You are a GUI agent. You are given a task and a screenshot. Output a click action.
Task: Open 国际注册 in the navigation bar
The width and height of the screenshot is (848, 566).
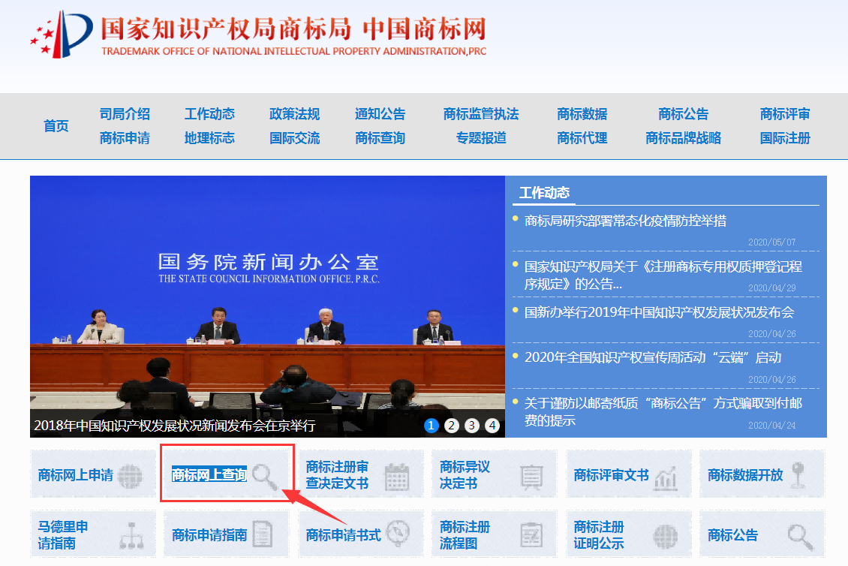coord(785,138)
